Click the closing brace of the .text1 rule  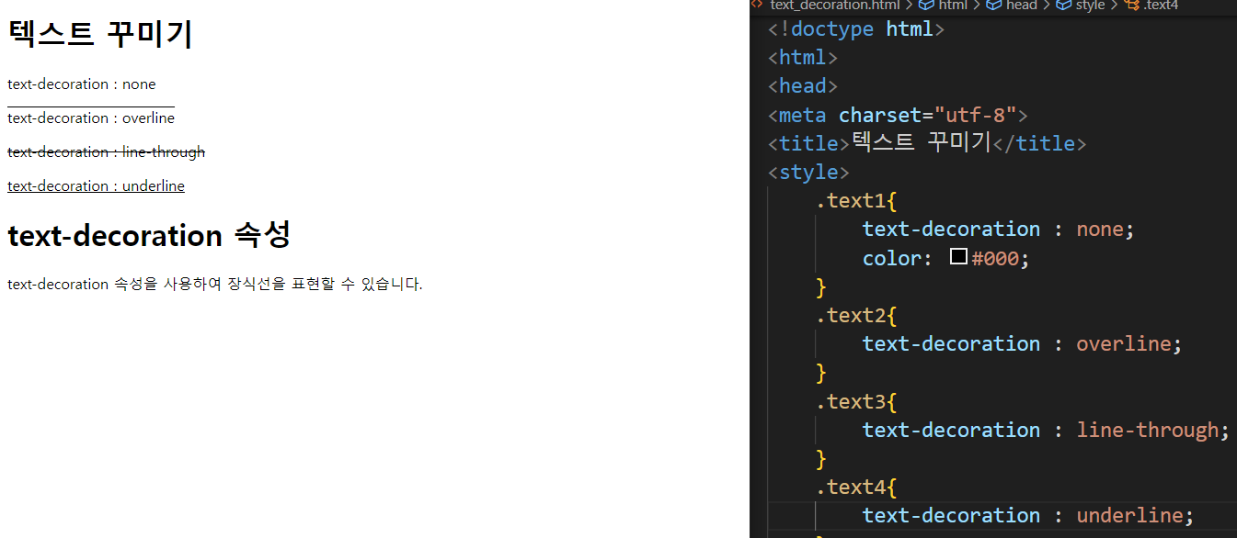(821, 286)
